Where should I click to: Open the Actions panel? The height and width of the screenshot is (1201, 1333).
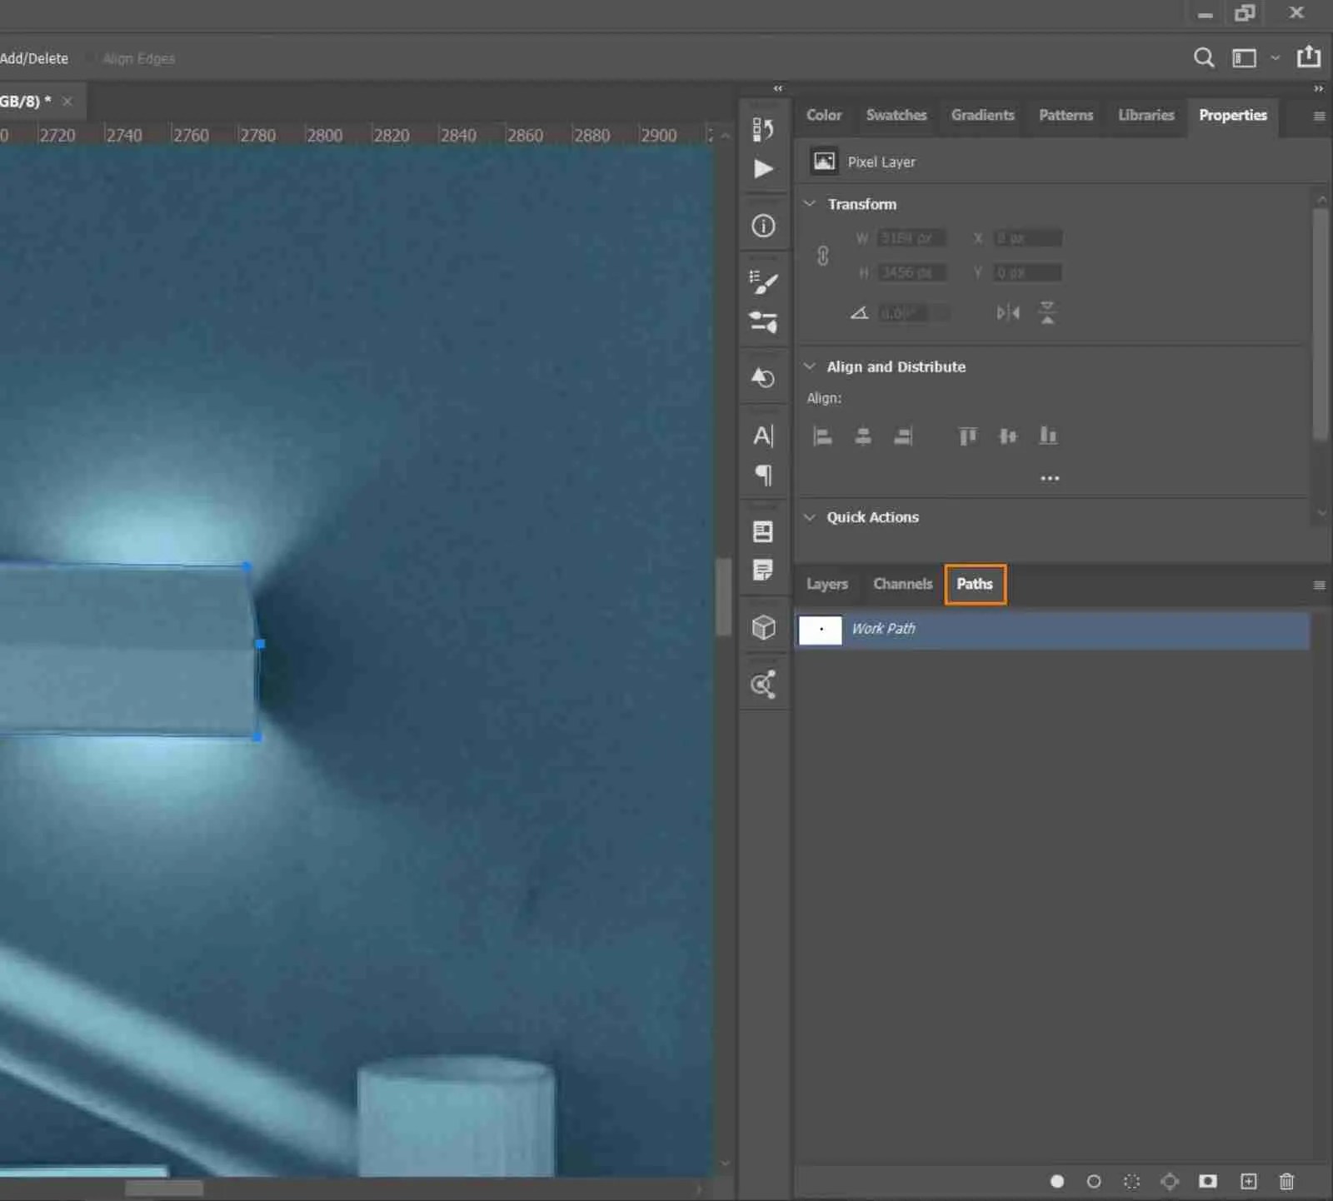tap(764, 169)
